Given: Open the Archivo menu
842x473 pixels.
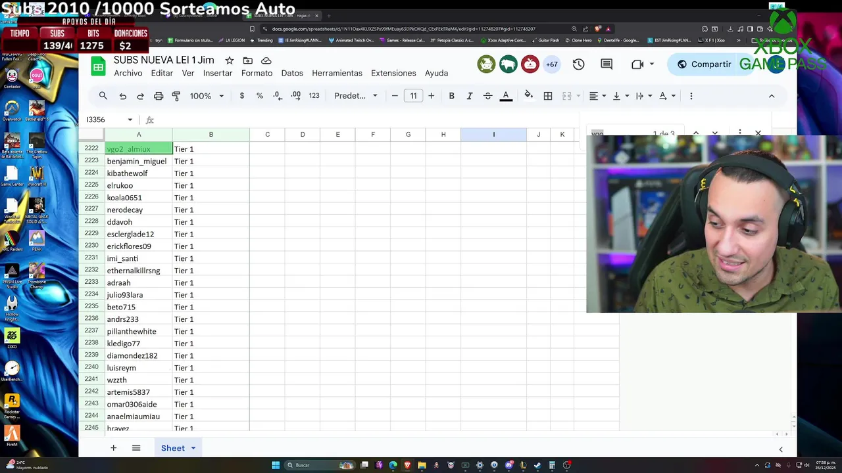Looking at the screenshot, I should 128,73.
